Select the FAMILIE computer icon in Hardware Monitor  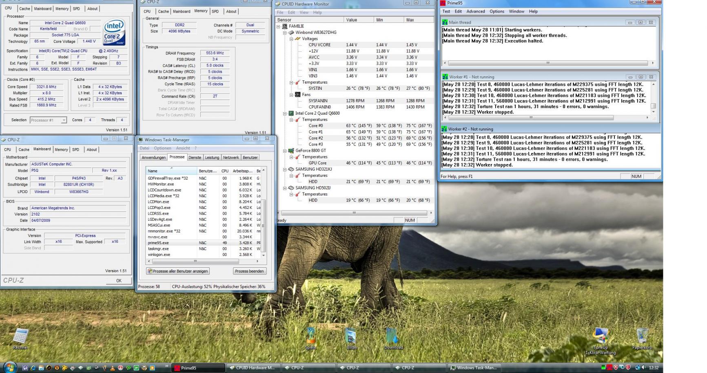[285, 26]
